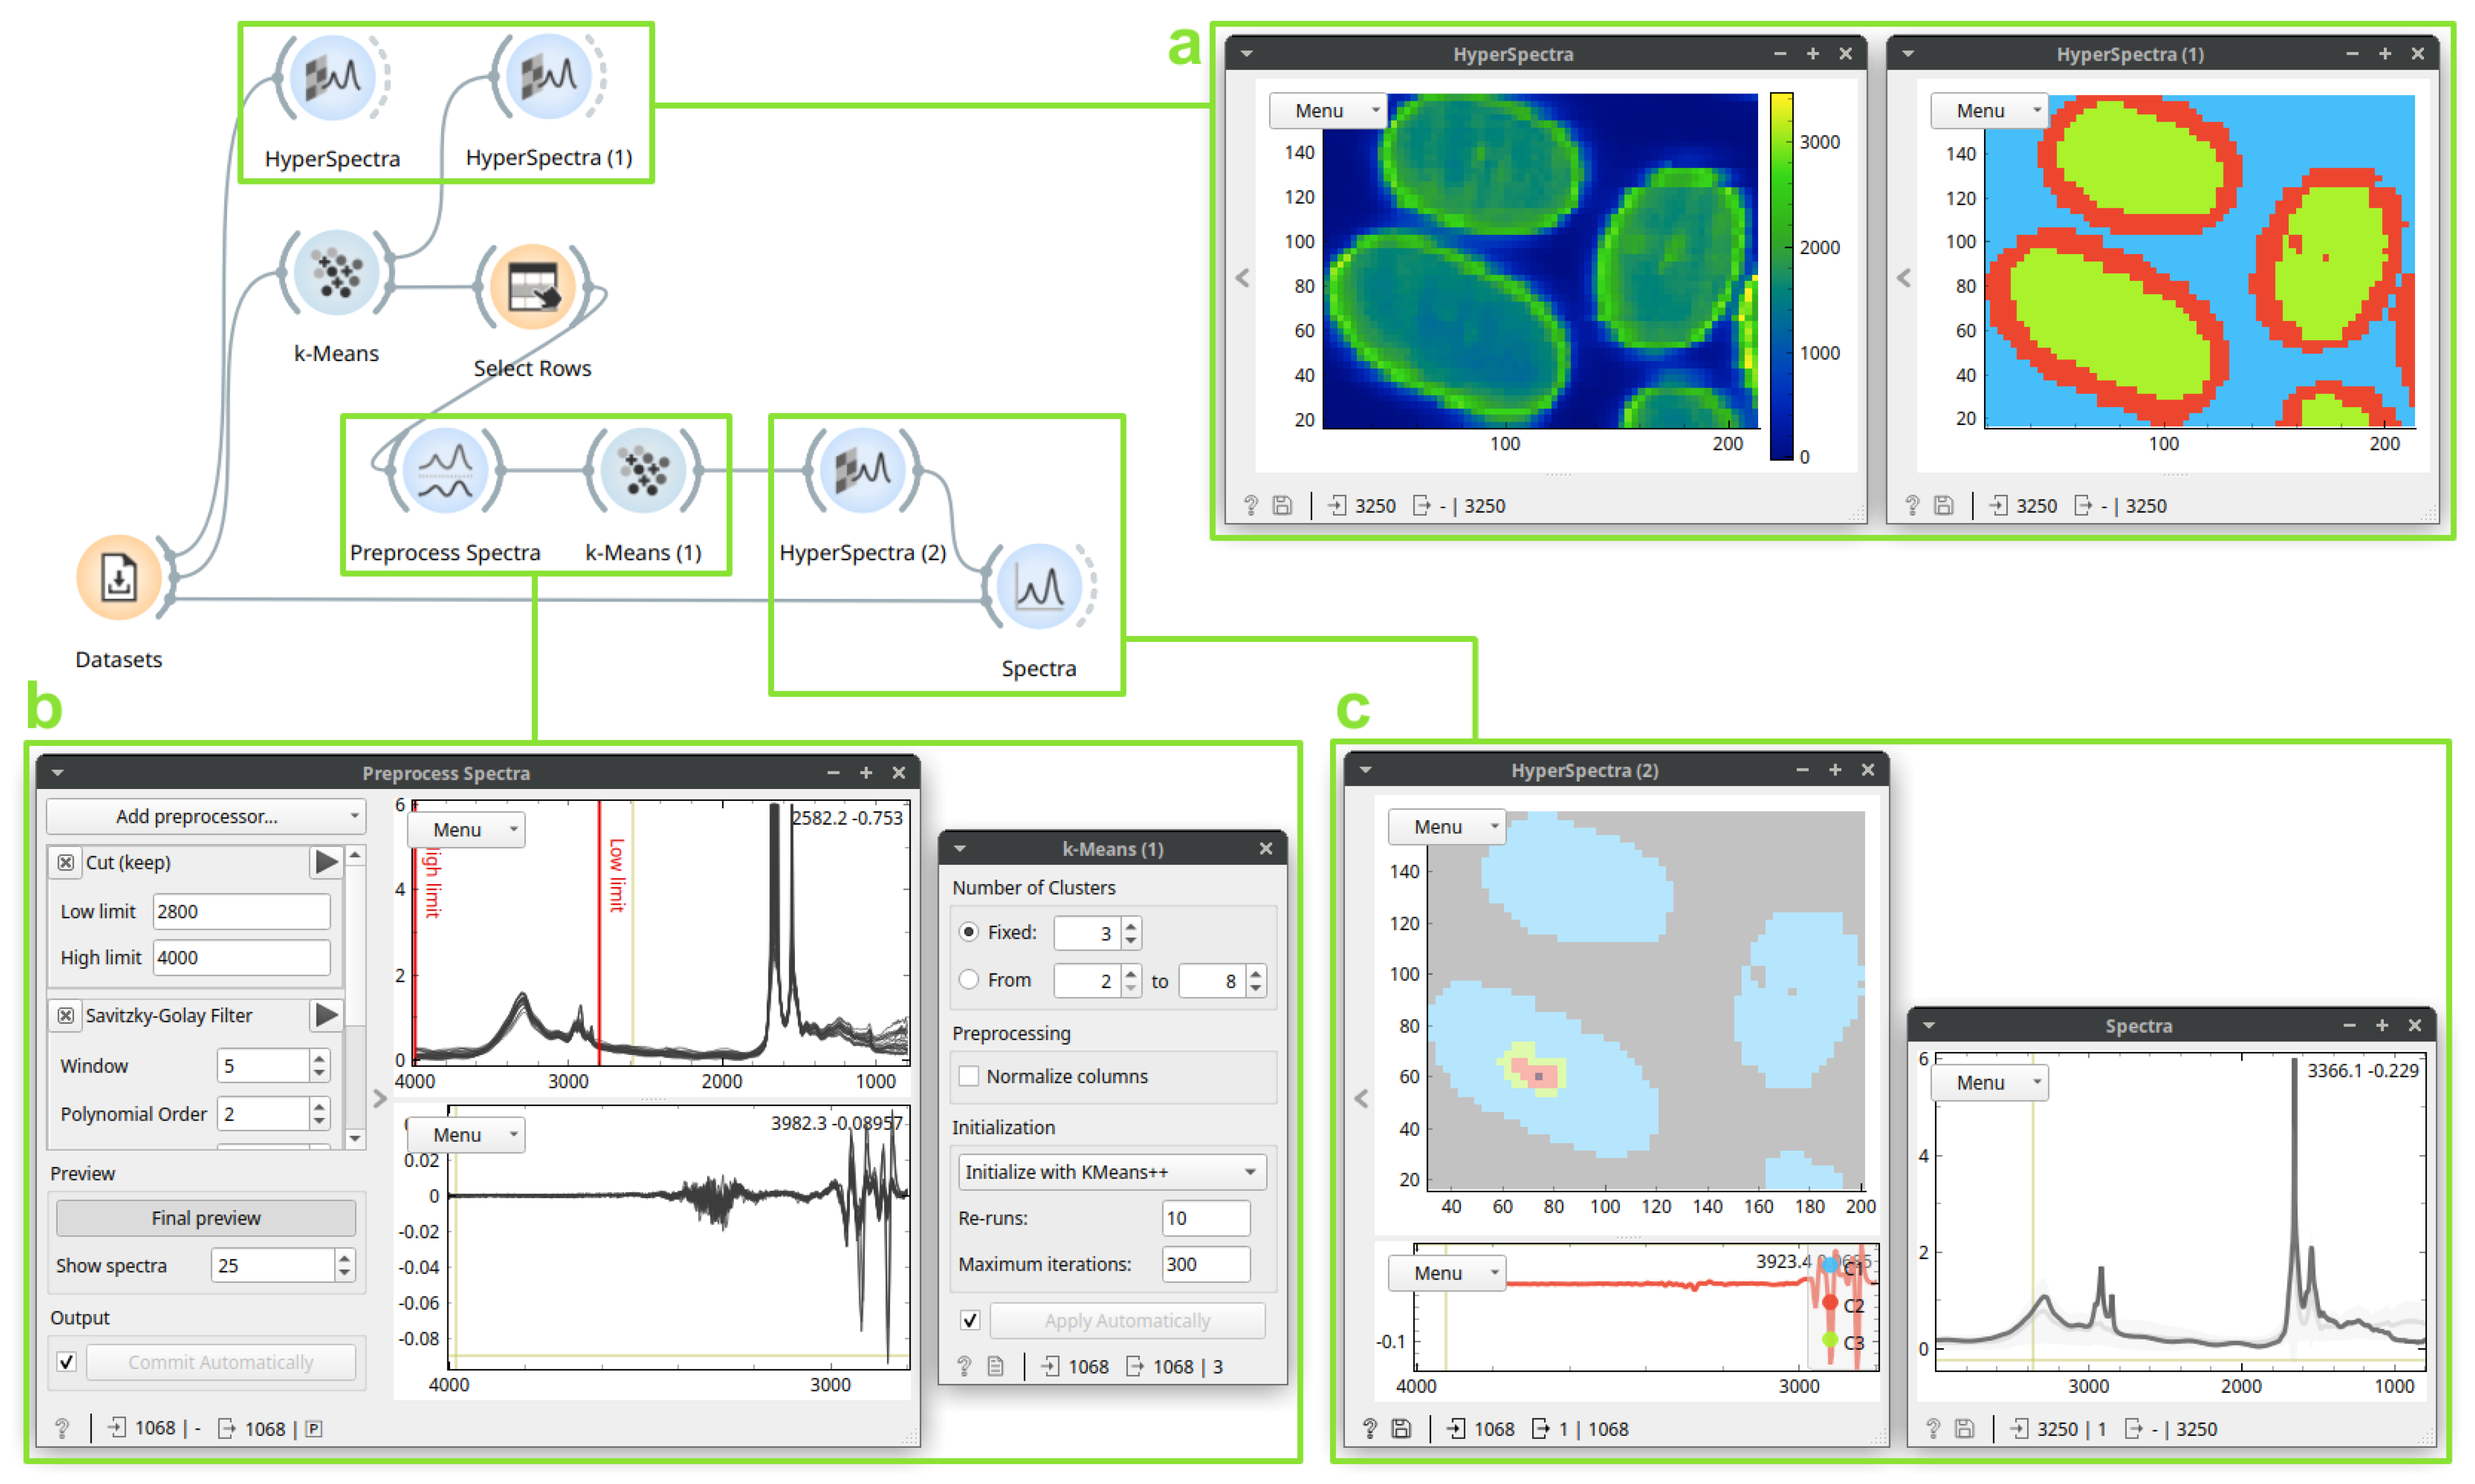Click the Apply Automatically button
This screenshot has height=1484, width=2475.
(1127, 1321)
